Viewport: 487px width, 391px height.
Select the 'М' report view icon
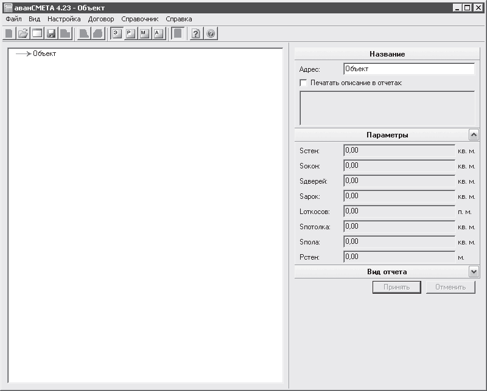pyautogui.click(x=145, y=33)
